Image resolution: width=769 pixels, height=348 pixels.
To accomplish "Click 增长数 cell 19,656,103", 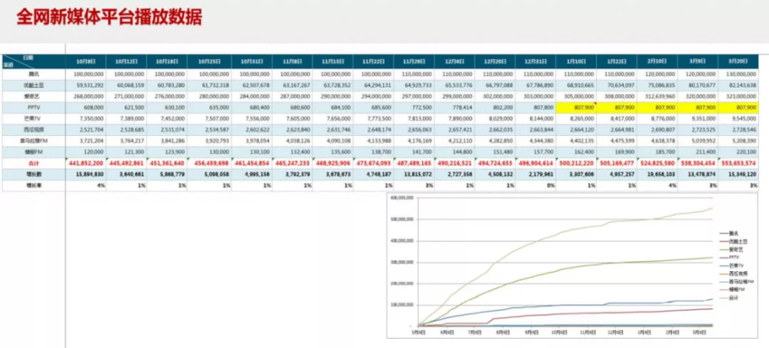I will pos(657,175).
